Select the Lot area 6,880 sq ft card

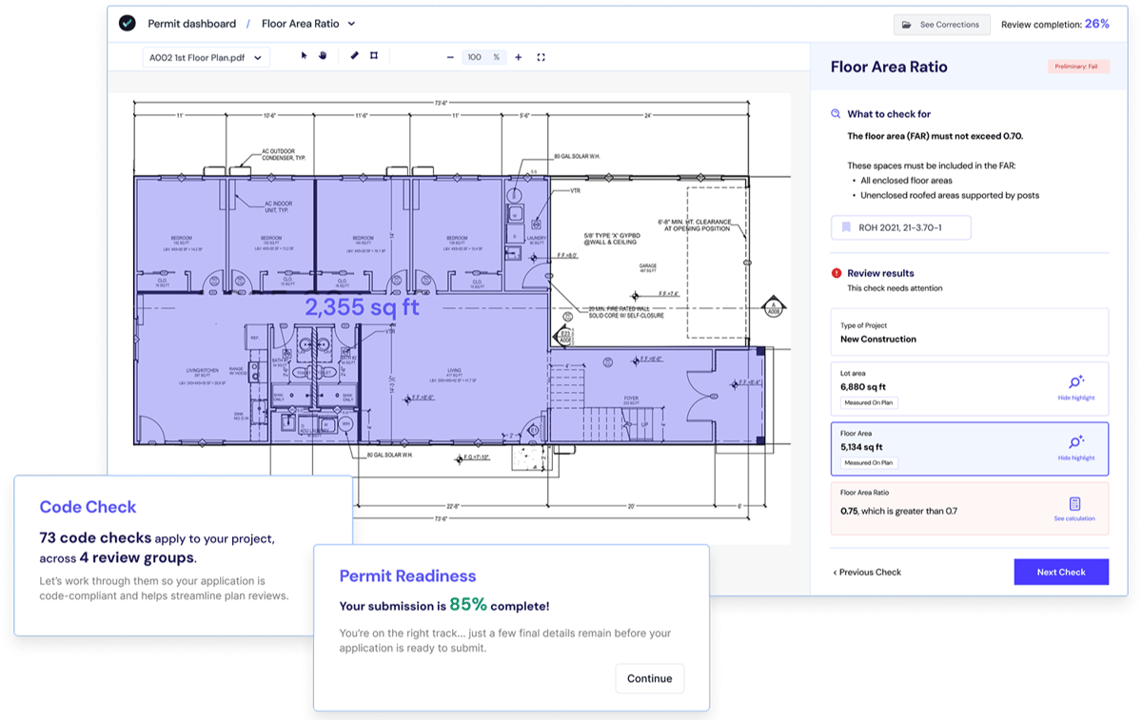click(969, 388)
